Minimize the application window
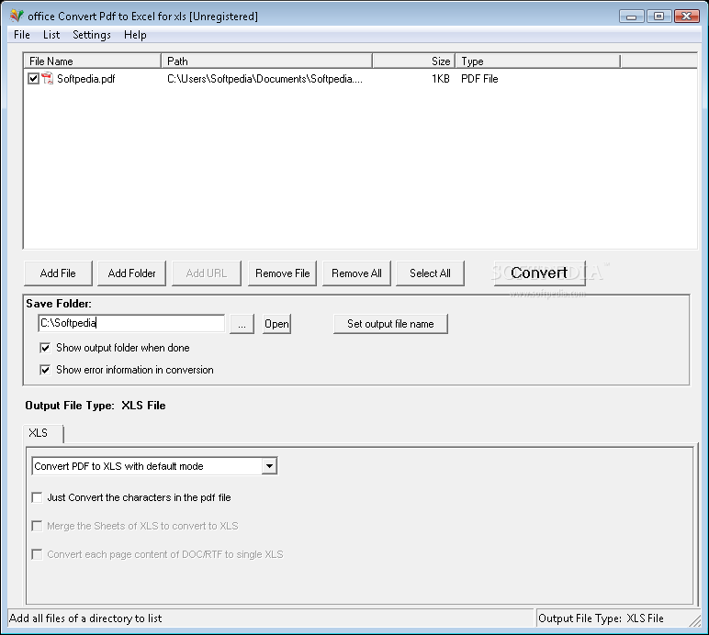Image resolution: width=709 pixels, height=635 pixels. point(632,17)
